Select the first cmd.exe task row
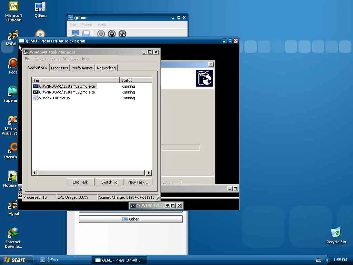 pyautogui.click(x=92, y=86)
